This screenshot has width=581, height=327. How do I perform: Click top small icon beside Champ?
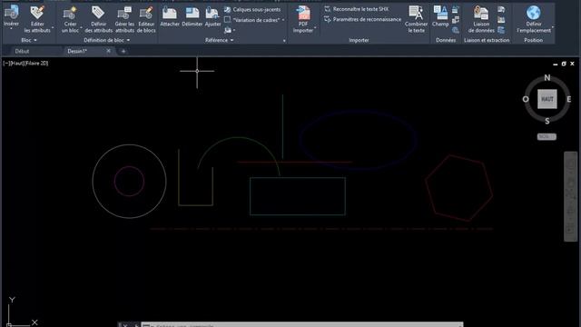point(456,9)
